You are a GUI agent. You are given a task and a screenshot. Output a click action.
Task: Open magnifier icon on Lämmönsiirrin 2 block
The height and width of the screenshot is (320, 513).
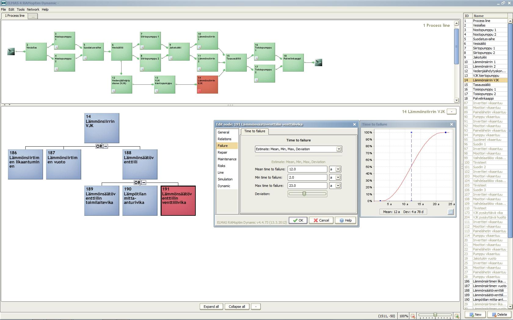coord(199,69)
